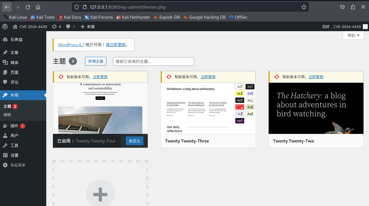Open Kali Forums bookmark

(x=99, y=17)
